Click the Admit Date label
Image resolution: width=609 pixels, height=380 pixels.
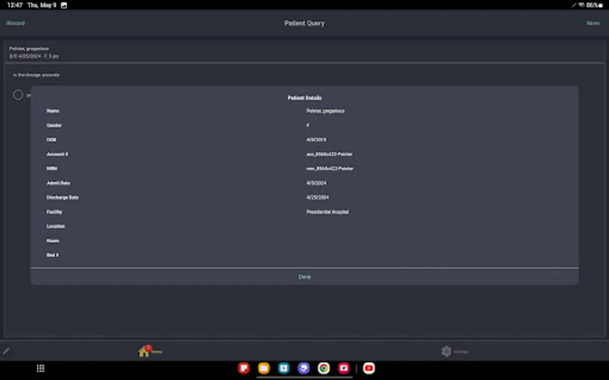[x=58, y=183]
